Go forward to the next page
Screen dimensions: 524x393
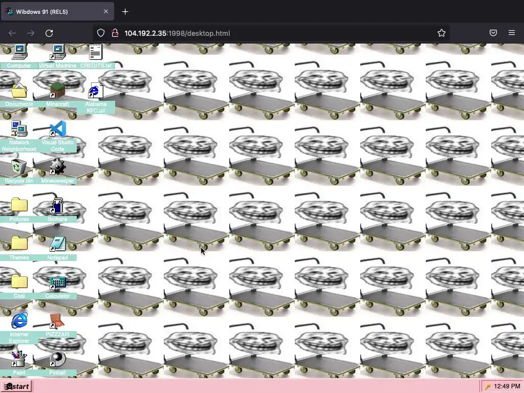click(31, 33)
